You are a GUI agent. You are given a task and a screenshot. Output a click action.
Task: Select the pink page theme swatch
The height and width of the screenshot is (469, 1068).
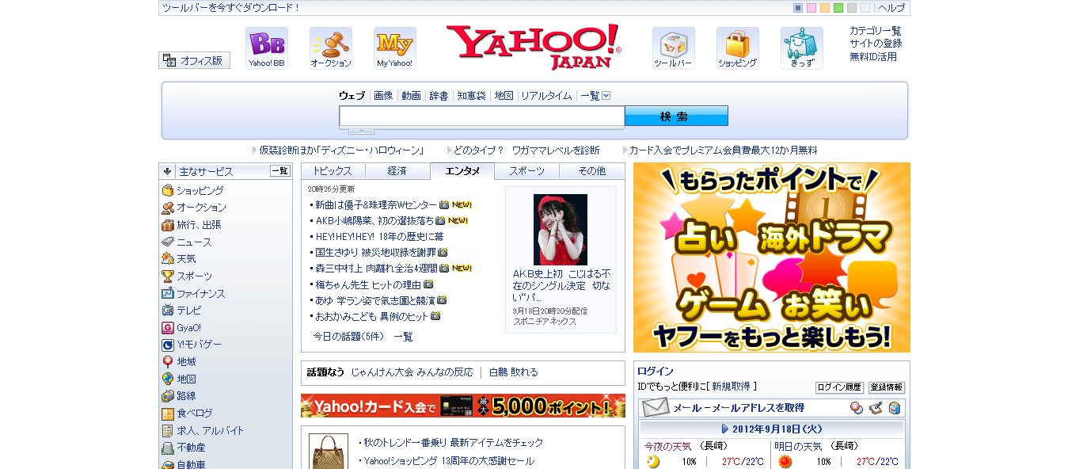811,8
